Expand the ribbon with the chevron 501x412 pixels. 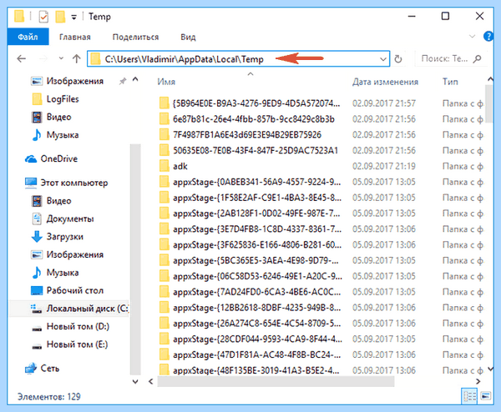pyautogui.click(x=472, y=37)
